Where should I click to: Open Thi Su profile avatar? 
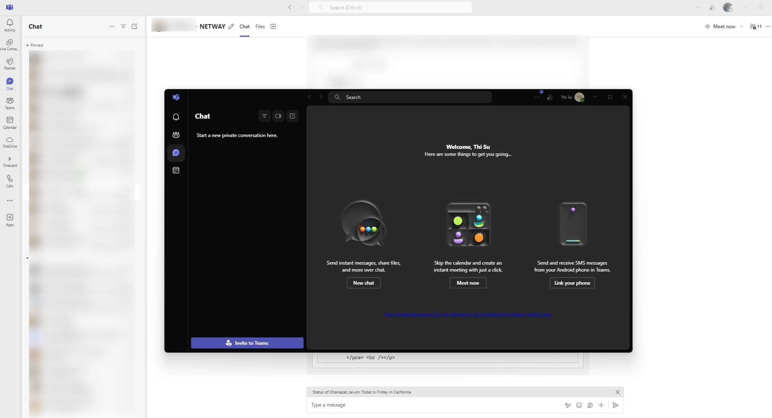[x=579, y=97]
